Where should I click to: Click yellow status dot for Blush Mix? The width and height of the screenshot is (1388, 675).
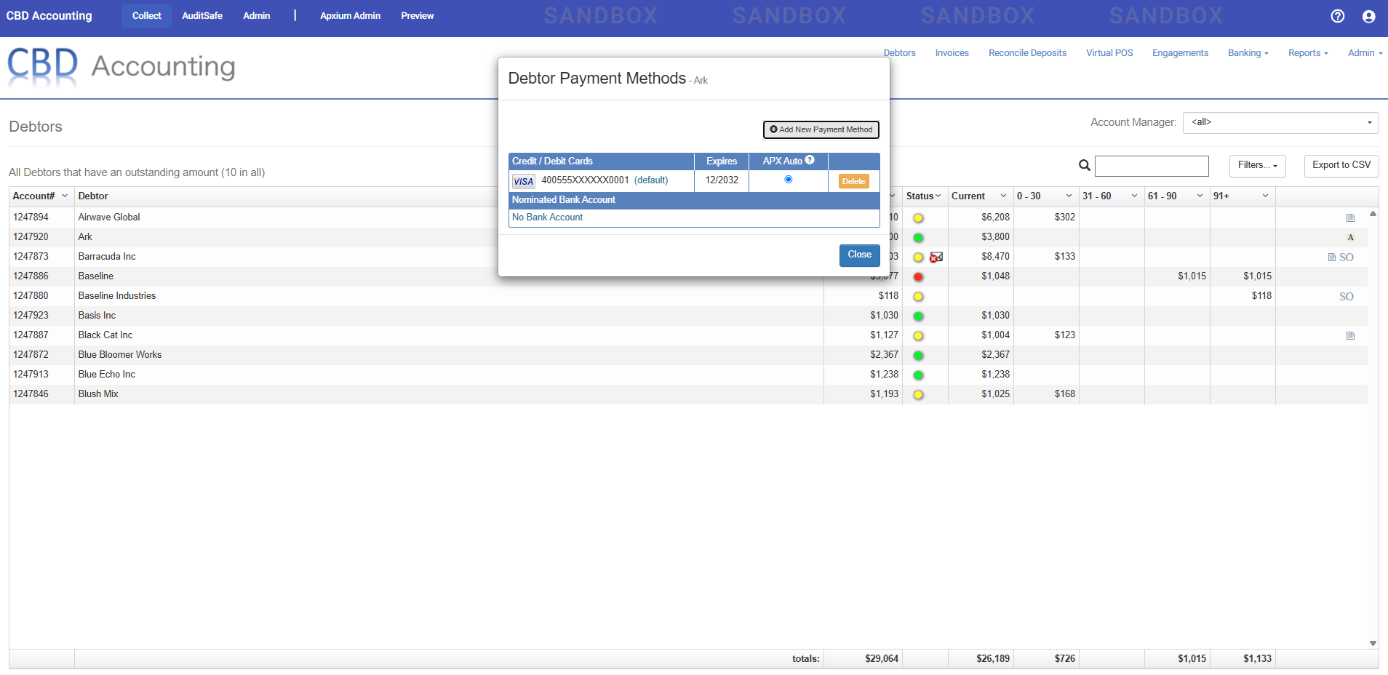point(918,394)
